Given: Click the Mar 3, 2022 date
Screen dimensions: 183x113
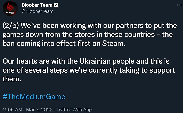Looking at the screenshot, I should 39,109.
